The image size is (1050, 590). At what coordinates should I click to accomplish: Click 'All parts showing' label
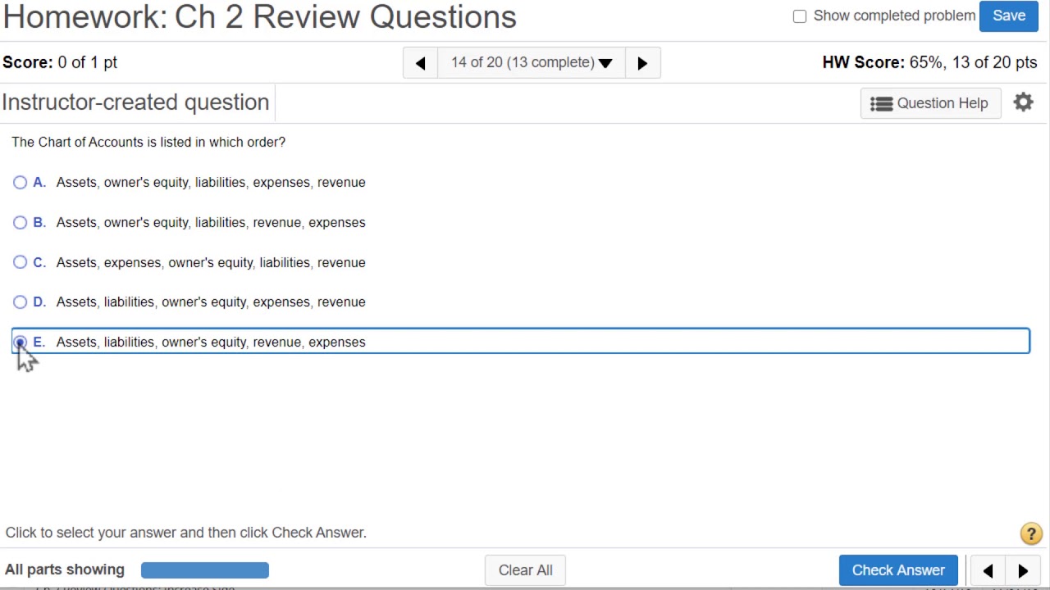65,570
